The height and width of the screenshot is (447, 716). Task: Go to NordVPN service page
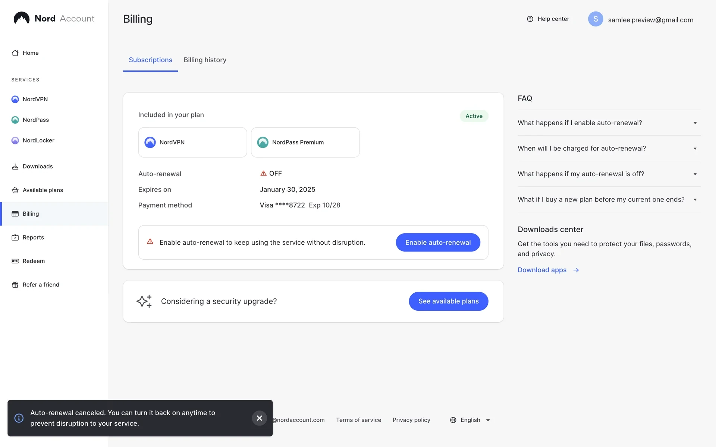click(x=54, y=99)
